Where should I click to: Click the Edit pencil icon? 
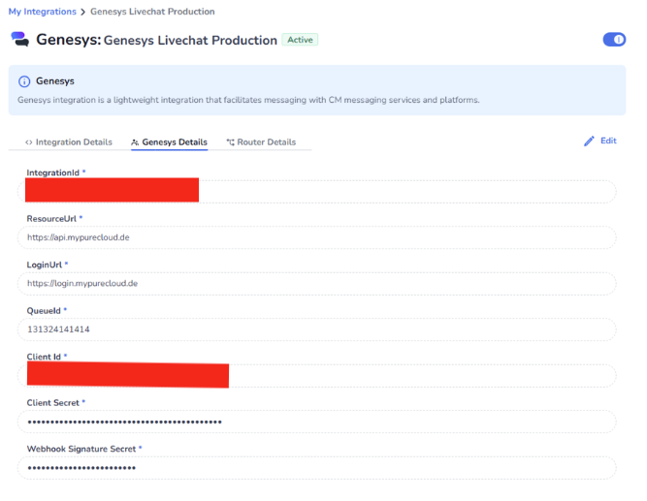[x=589, y=141]
